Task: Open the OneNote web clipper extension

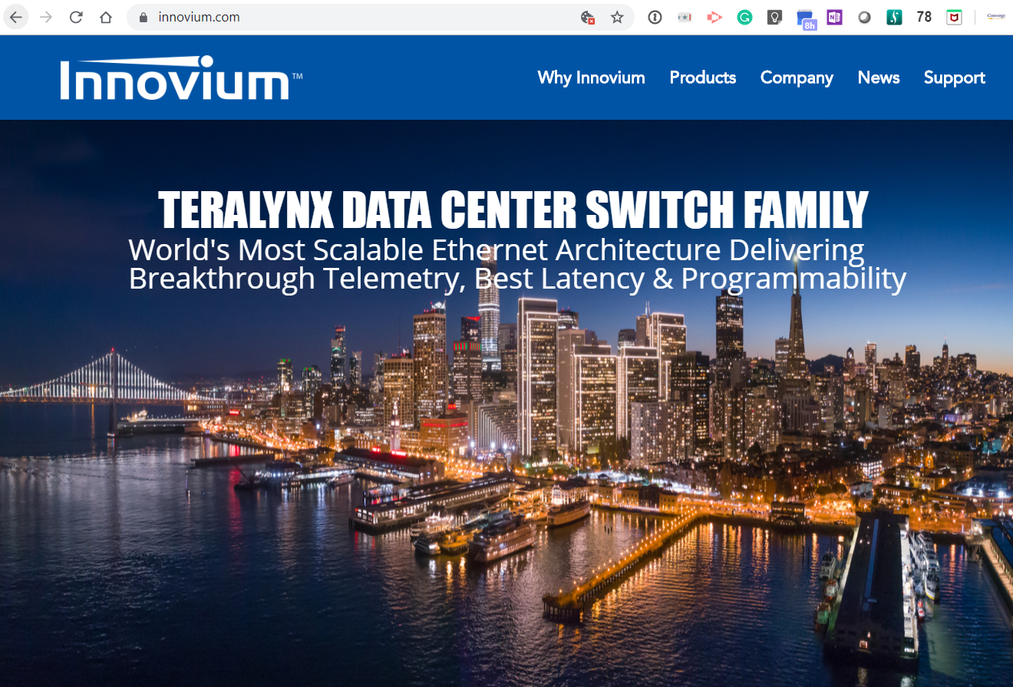Action: point(835,17)
